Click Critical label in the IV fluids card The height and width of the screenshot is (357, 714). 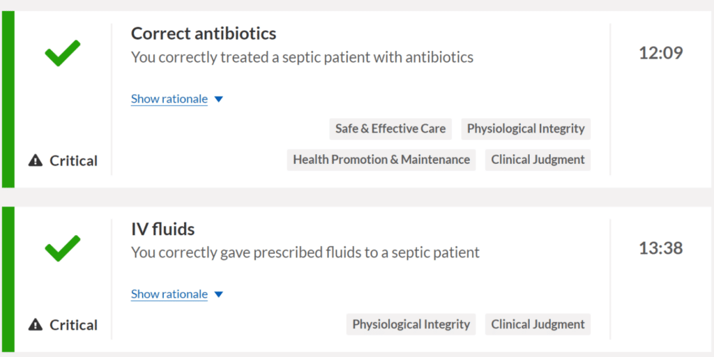[x=73, y=325]
